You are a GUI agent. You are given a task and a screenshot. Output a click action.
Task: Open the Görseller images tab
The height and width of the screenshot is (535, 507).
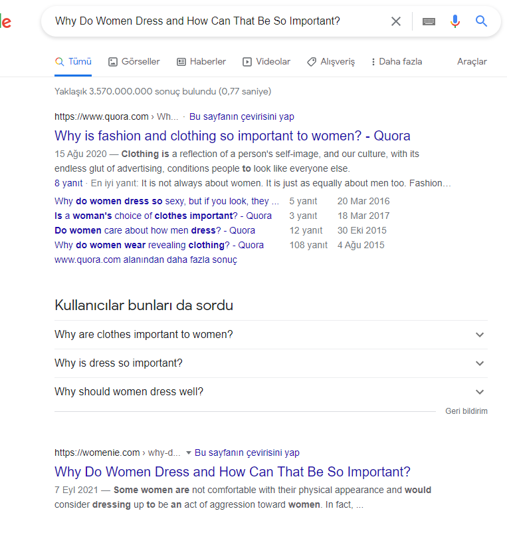point(134,61)
